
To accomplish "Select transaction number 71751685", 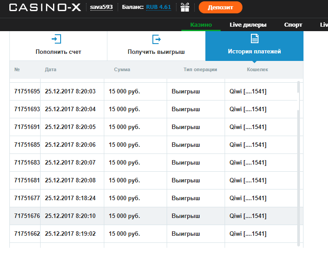I will [x=27, y=145].
